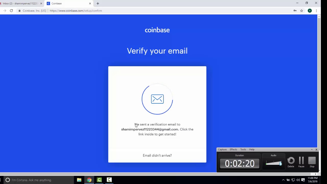Open File Explorer from taskbar
Screen dimensions: 327x184
pyautogui.click(x=79, y=180)
